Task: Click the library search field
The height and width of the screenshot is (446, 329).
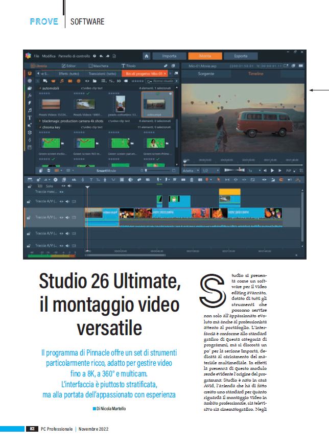Action: (162, 81)
